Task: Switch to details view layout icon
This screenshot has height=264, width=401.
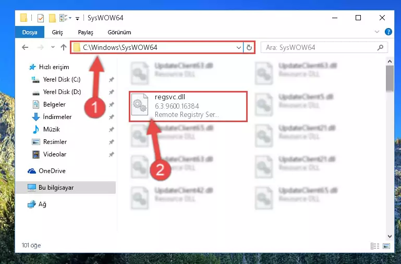Action: coord(375,246)
